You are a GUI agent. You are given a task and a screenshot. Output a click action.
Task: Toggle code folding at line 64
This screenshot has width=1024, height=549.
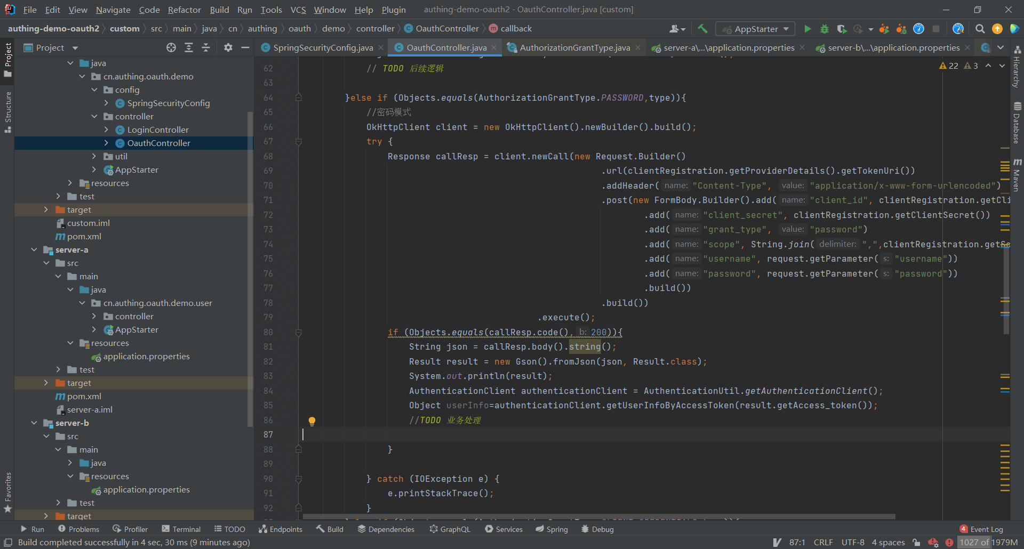tap(299, 98)
